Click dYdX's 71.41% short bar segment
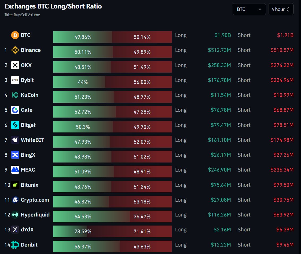 pos(129,231)
